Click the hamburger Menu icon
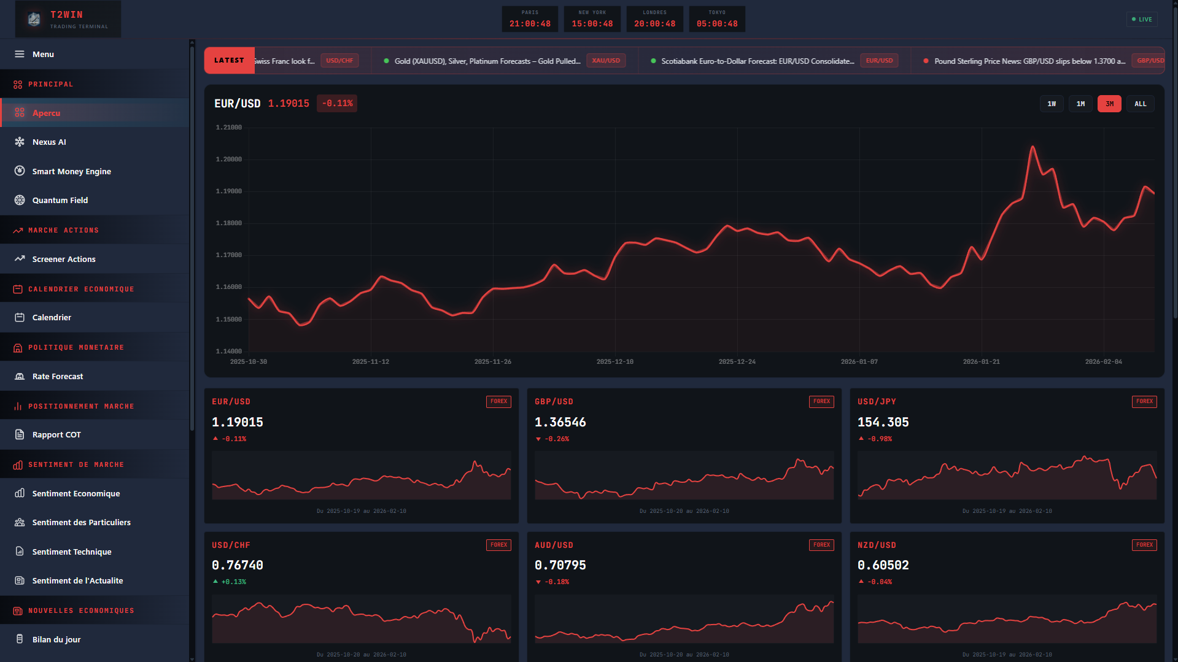Image resolution: width=1178 pixels, height=662 pixels. pos(20,54)
